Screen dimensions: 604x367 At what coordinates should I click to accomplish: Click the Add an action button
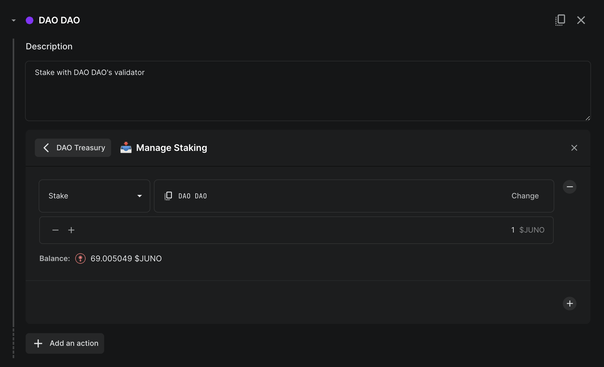pyautogui.click(x=65, y=343)
